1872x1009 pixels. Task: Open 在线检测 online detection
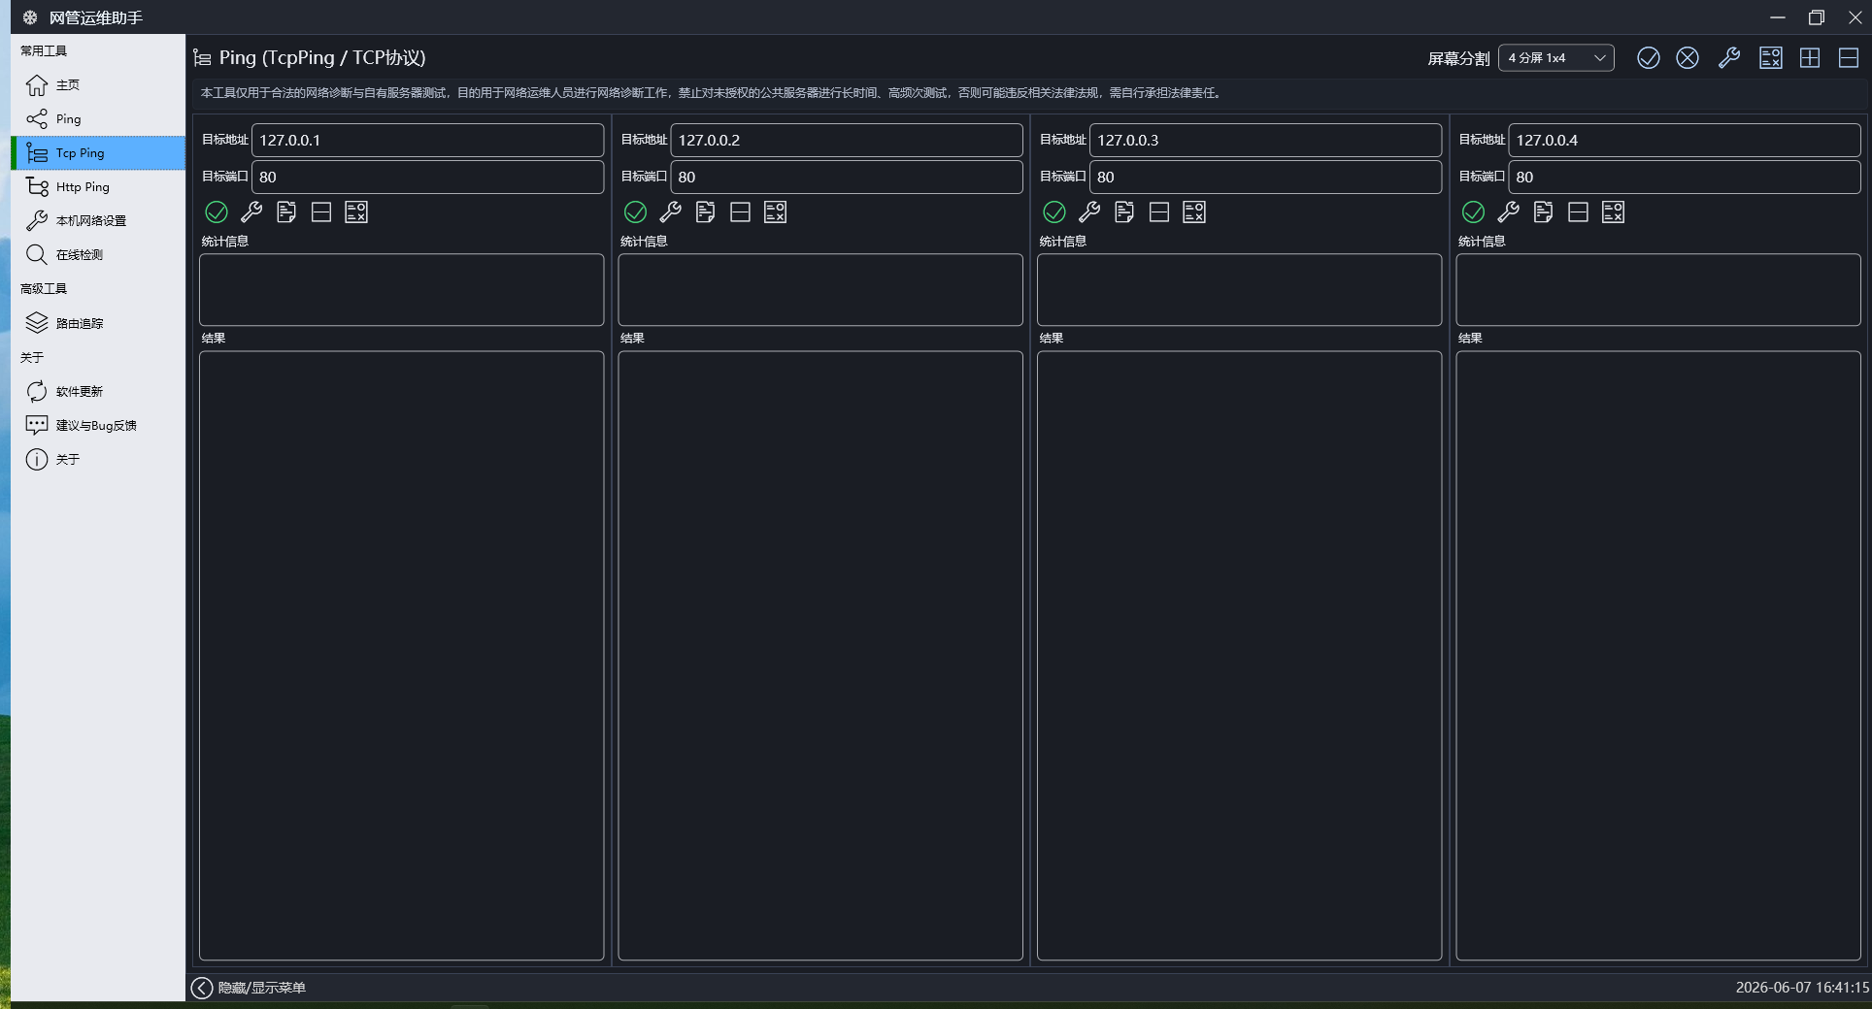pos(97,255)
